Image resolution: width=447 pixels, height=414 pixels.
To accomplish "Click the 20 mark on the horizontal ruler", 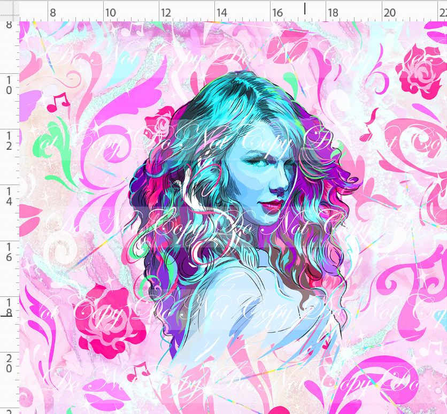I will tap(389, 12).
